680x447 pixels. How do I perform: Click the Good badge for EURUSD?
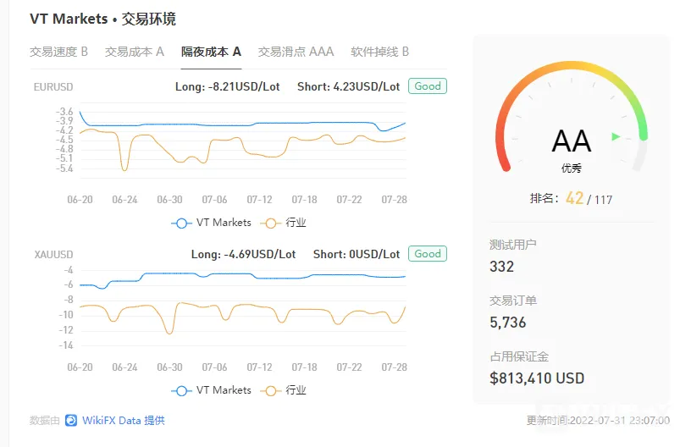[x=428, y=86]
